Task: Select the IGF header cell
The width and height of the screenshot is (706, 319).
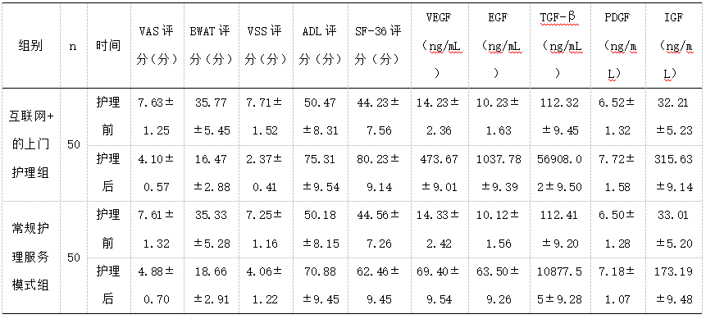Action: pyautogui.click(x=673, y=45)
